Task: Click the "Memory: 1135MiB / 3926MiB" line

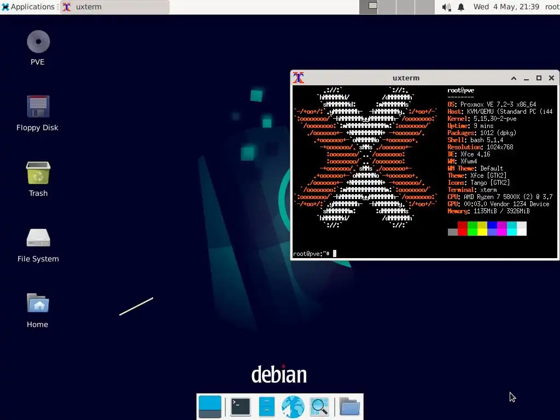Action: pos(488,211)
